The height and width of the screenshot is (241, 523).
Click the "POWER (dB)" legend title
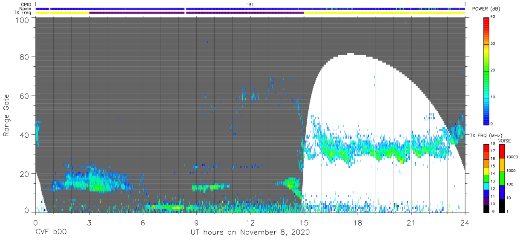point(486,9)
